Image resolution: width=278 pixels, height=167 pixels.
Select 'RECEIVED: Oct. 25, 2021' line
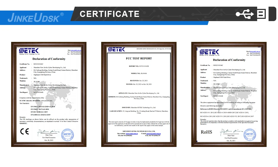[x=139, y=81]
